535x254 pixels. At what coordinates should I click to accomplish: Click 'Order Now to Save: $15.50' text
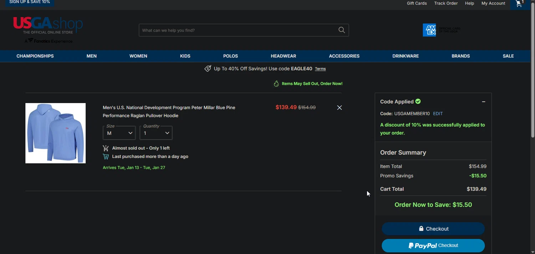pos(433,205)
